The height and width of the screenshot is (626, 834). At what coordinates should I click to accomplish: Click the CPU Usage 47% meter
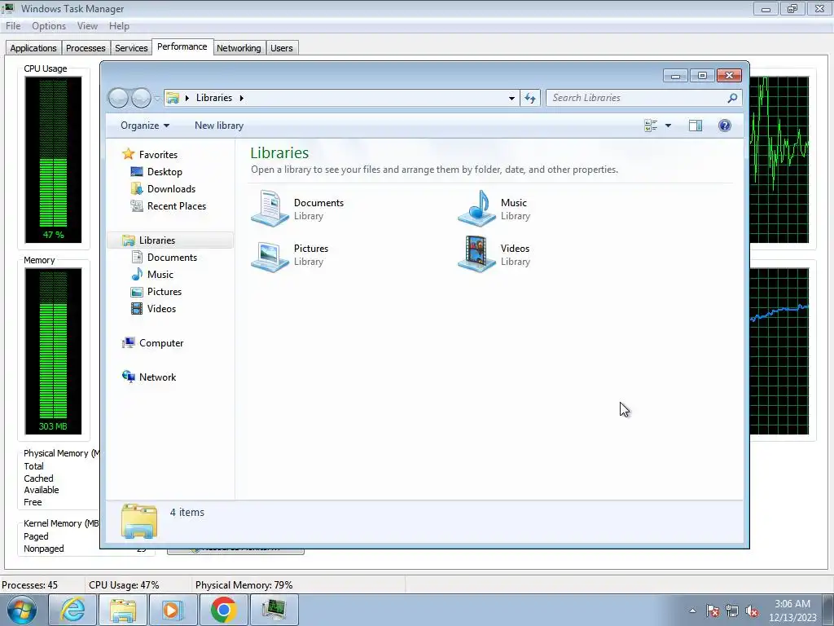[53, 160]
